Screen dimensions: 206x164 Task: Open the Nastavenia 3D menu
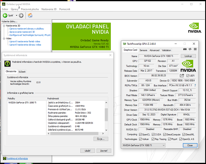tap(49, 9)
